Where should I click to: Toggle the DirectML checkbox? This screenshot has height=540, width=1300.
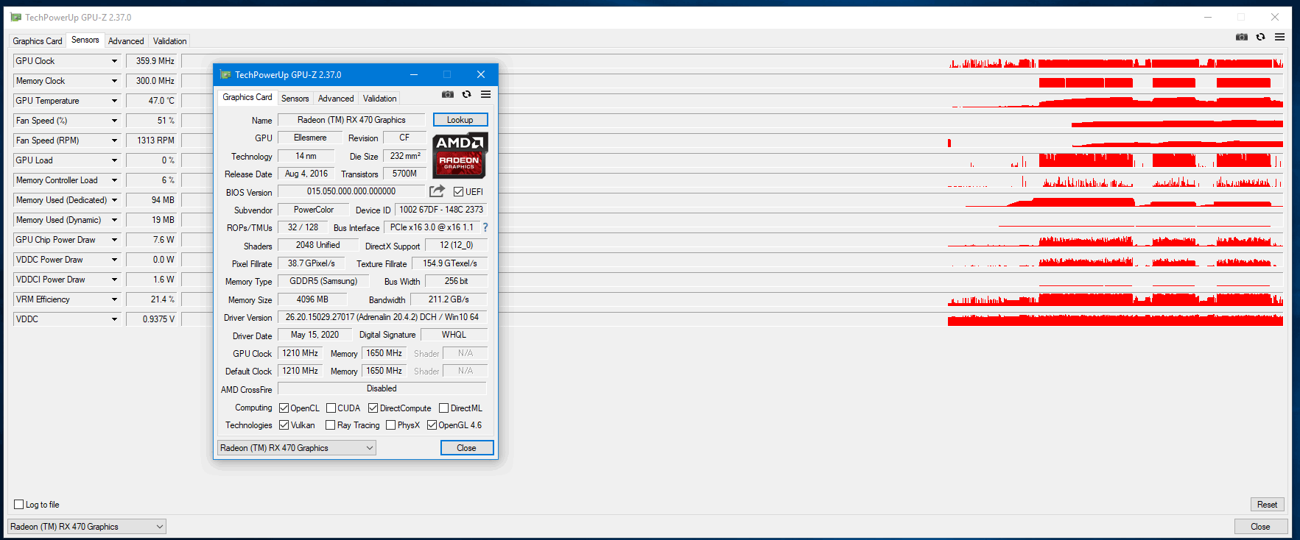[x=443, y=408]
